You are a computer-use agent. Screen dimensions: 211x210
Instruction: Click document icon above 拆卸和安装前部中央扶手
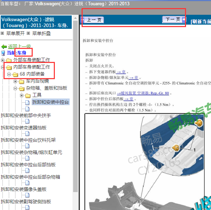pos(27,109)
